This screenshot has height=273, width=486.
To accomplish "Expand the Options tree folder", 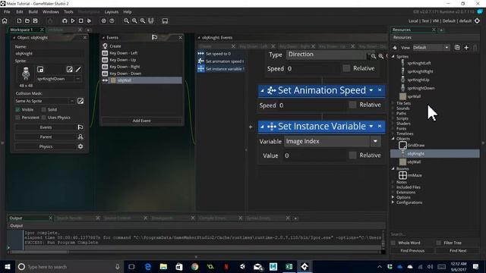I will 393,197.
